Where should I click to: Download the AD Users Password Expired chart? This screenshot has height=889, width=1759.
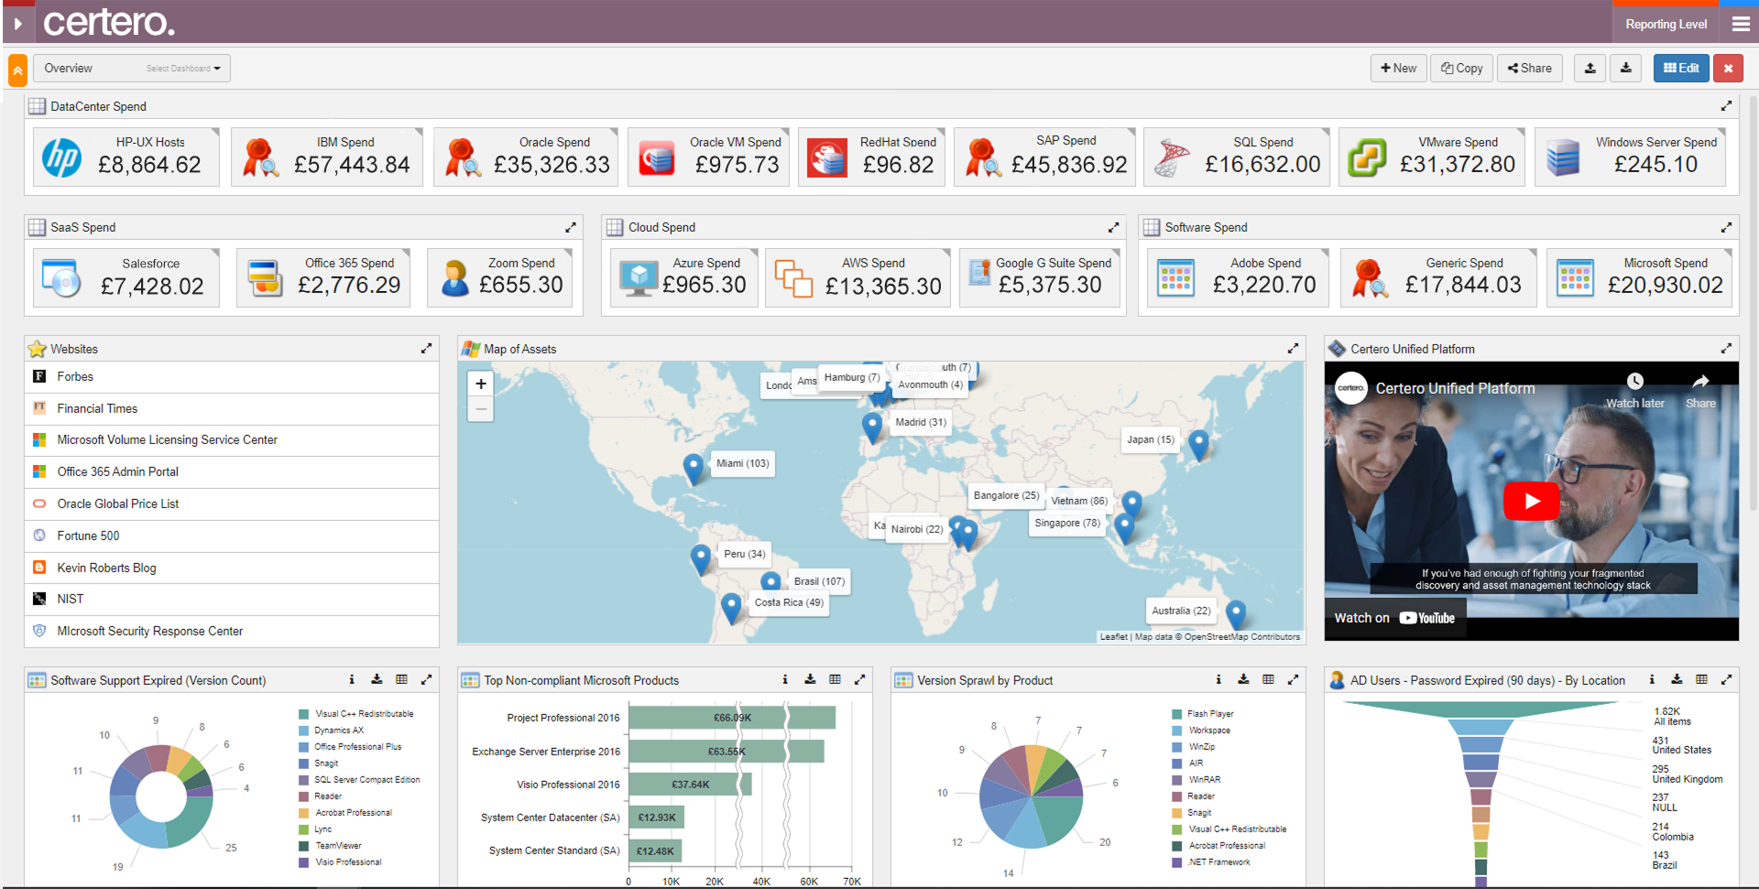pos(1677,679)
